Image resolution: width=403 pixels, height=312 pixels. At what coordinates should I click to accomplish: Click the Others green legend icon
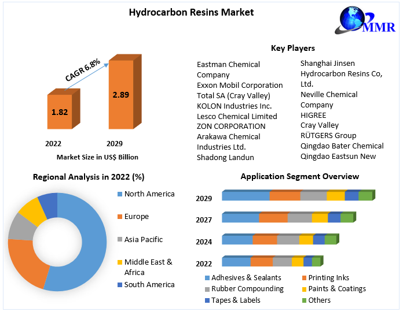click(304, 300)
